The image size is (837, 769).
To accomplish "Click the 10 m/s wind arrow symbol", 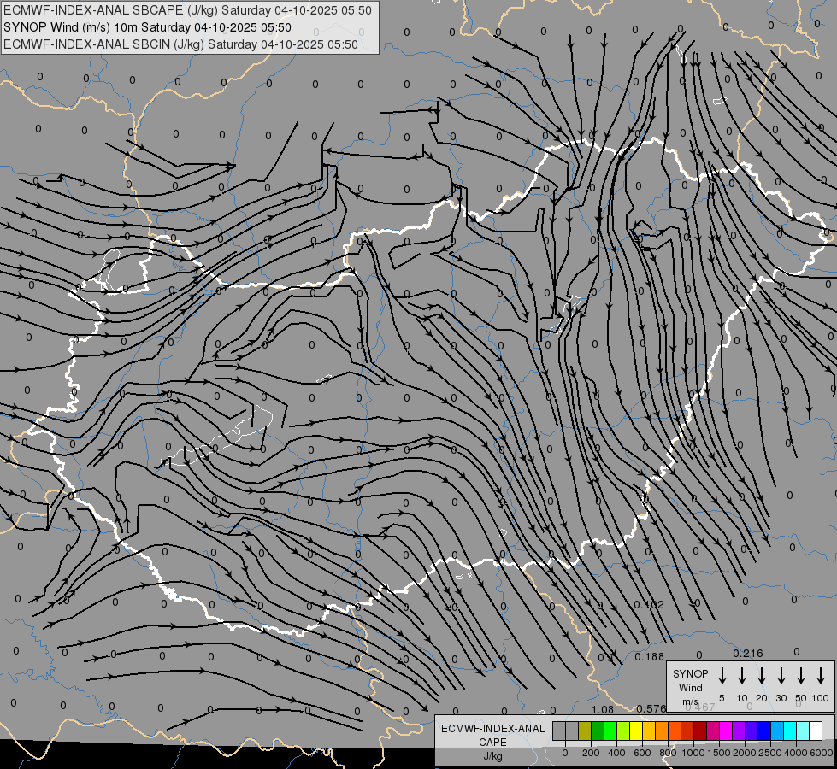I will click(x=742, y=676).
